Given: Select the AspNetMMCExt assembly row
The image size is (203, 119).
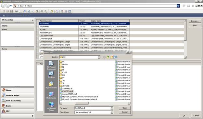Looking at the screenshot, I should (x=84, y=33).
